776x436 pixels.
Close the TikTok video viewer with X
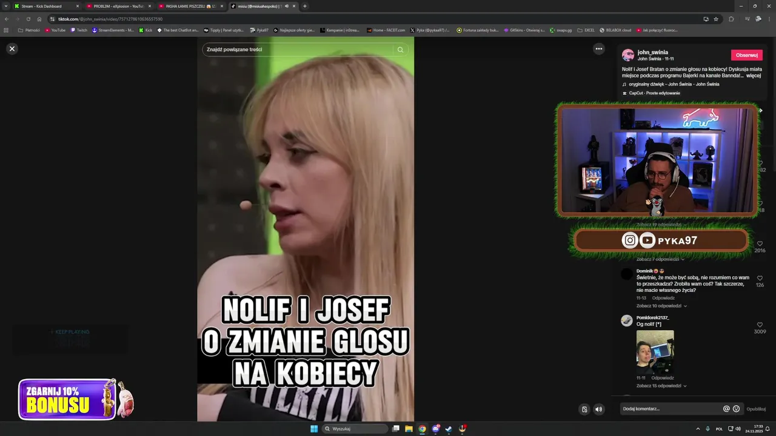coord(12,48)
